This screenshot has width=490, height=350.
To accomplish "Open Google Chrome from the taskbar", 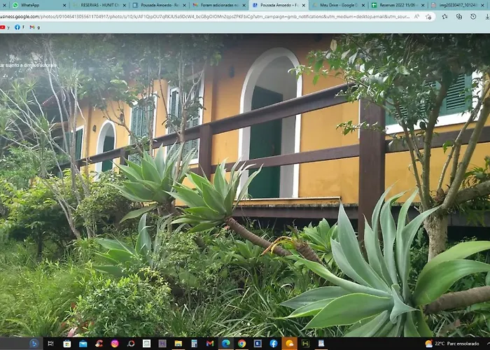I will 242,344.
